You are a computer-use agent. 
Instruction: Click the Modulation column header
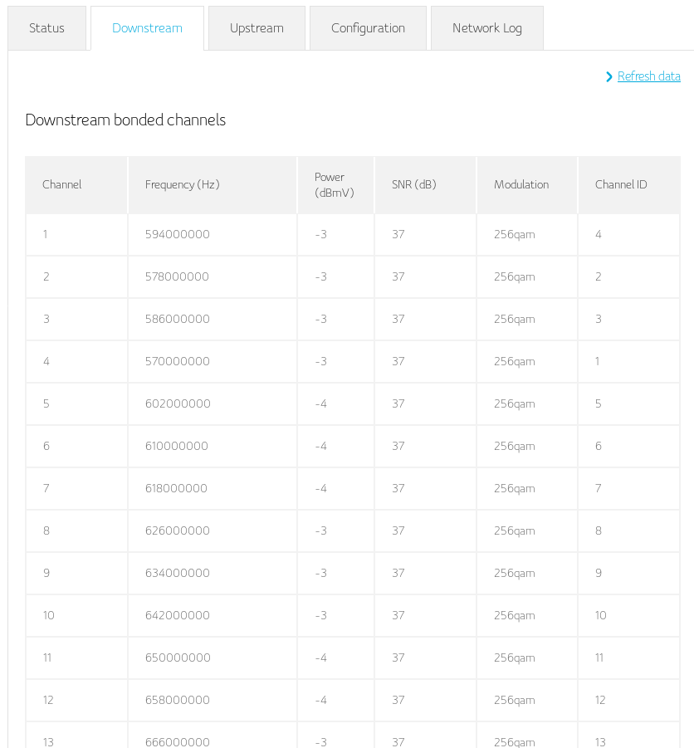520,184
